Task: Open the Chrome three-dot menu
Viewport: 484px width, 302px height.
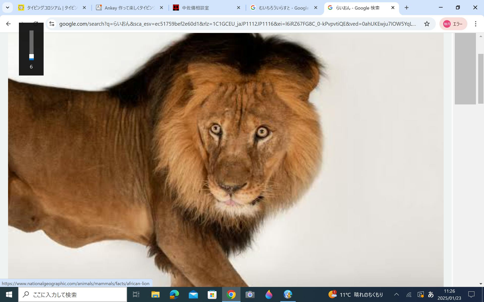Action: [475, 24]
